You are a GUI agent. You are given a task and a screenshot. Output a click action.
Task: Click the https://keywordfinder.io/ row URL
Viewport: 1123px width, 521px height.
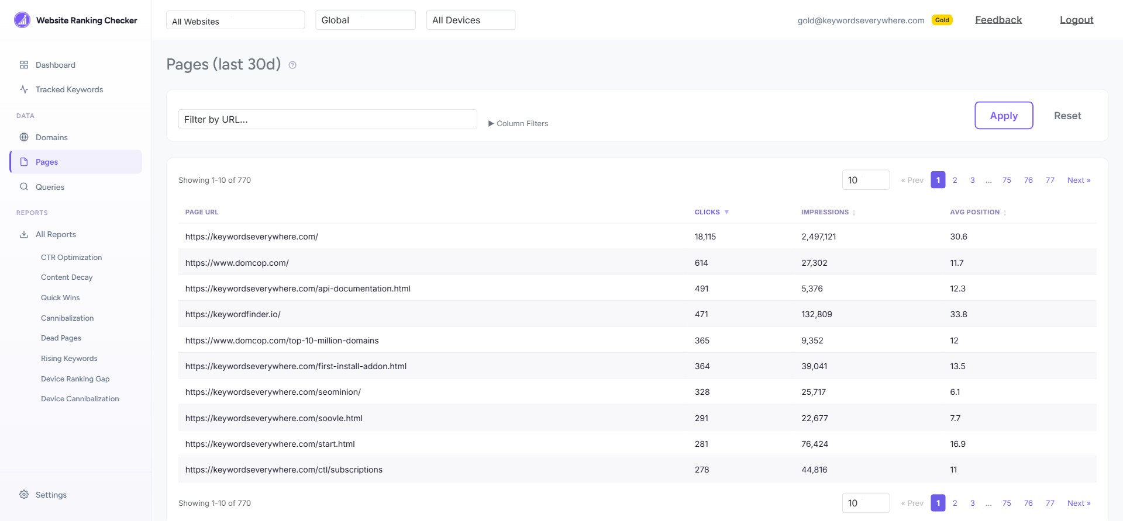233,314
